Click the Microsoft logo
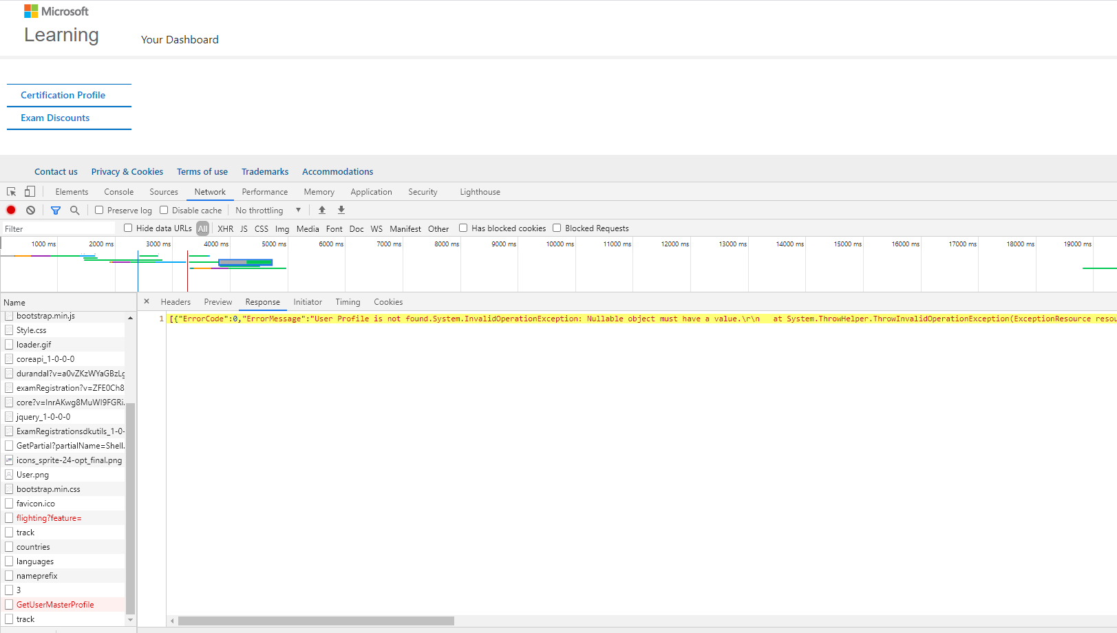Viewport: 1117px width, 633px height. 56,11
